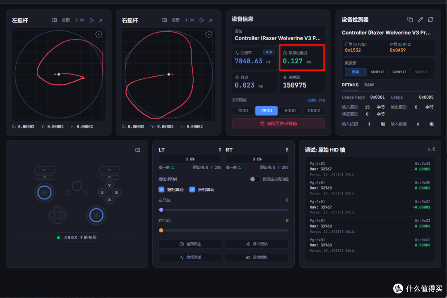Run the emergency stop test
447x298 pixels.
coord(190,257)
